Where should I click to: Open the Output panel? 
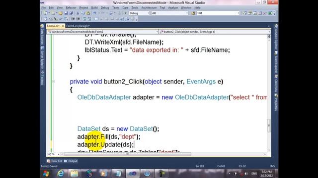(x=71, y=161)
